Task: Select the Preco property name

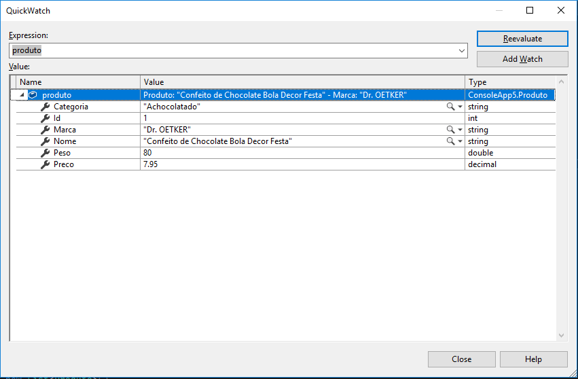Action: point(64,164)
